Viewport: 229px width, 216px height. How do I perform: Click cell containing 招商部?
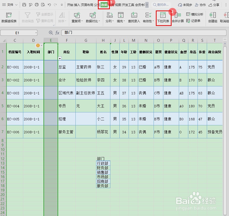point(103,181)
